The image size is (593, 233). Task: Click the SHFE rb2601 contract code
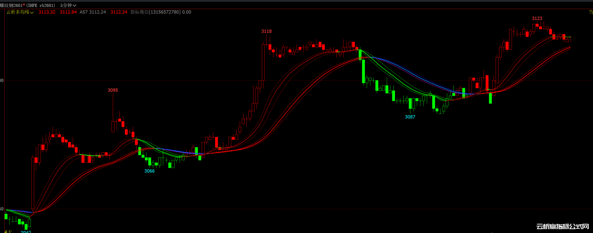click(x=41, y=5)
